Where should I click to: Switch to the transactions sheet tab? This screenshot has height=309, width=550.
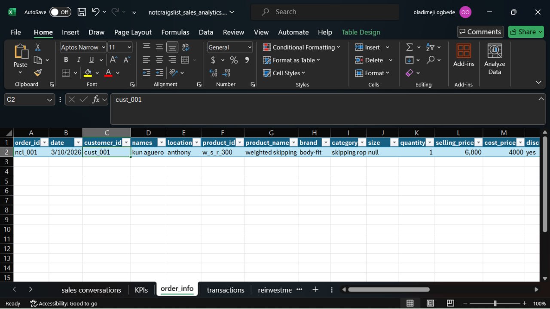tap(225, 290)
